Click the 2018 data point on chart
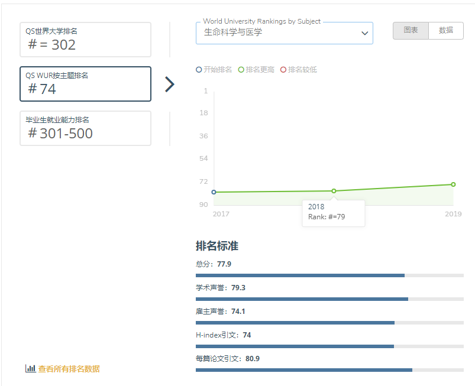This screenshot has width=475, height=386. coord(334,191)
